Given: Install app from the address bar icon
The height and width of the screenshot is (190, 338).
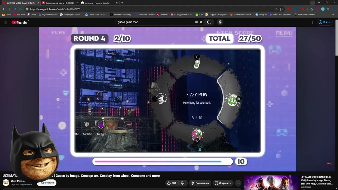Looking at the screenshot, I should 276,9.
